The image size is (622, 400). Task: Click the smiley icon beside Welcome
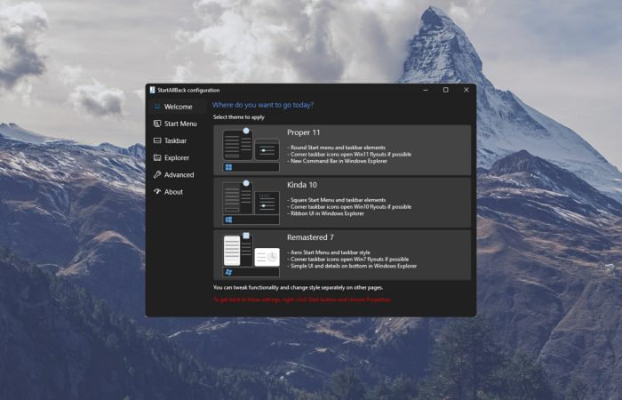[157, 107]
